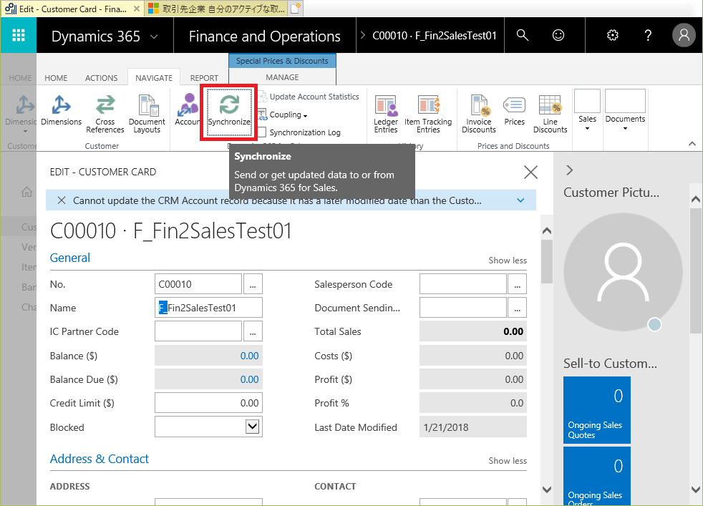The image size is (703, 506).
Task: Switch to the Edit - Customer Card browser tab
Action: click(x=72, y=9)
